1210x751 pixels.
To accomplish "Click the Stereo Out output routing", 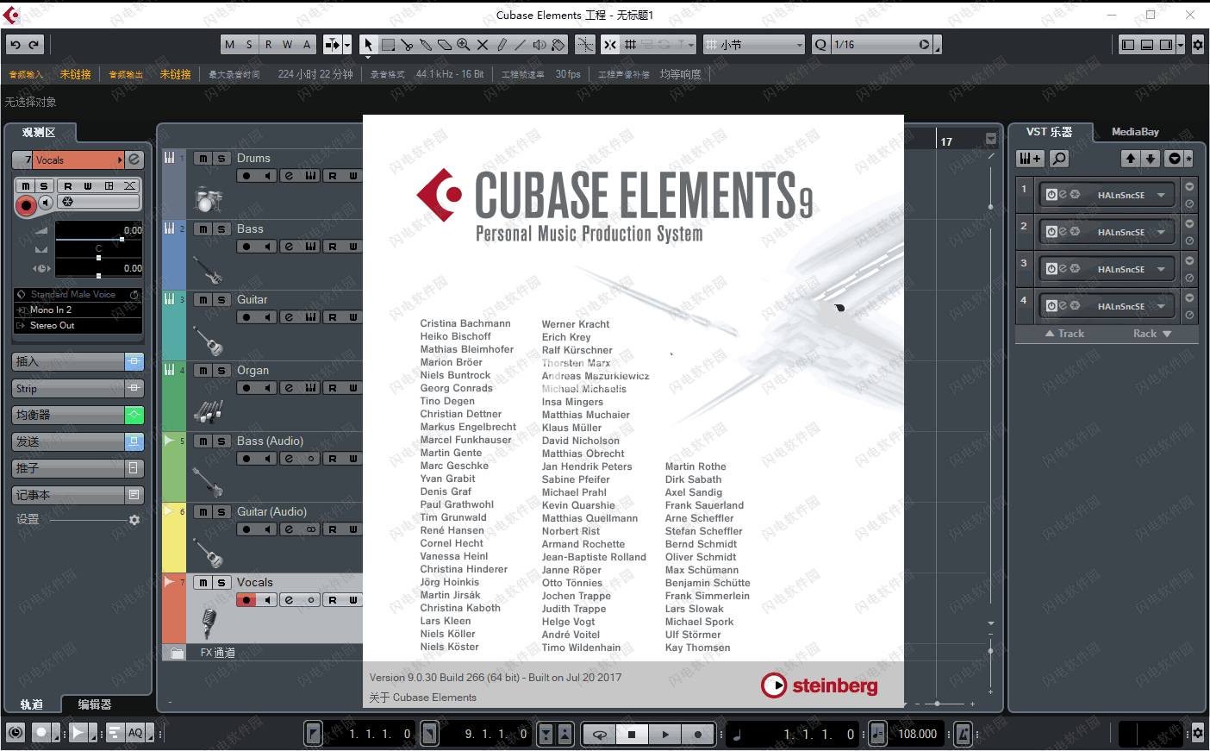I will coord(78,325).
